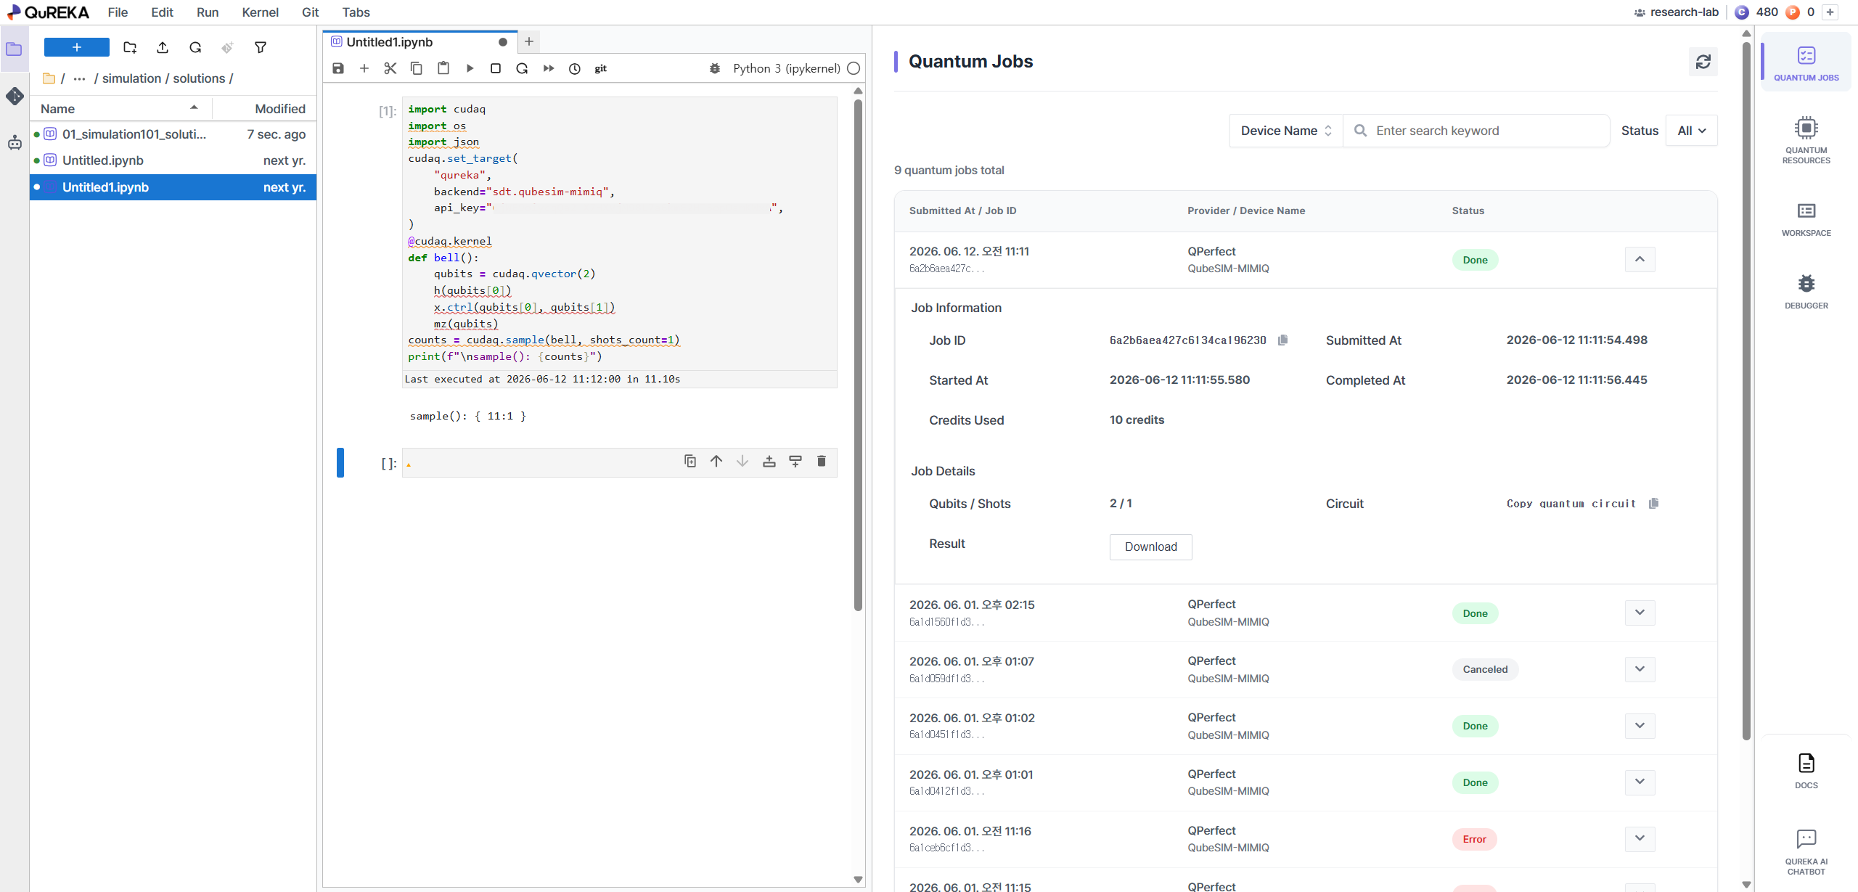1858x892 pixels.
Task: Open the Quantum Resources panel
Action: click(x=1806, y=140)
